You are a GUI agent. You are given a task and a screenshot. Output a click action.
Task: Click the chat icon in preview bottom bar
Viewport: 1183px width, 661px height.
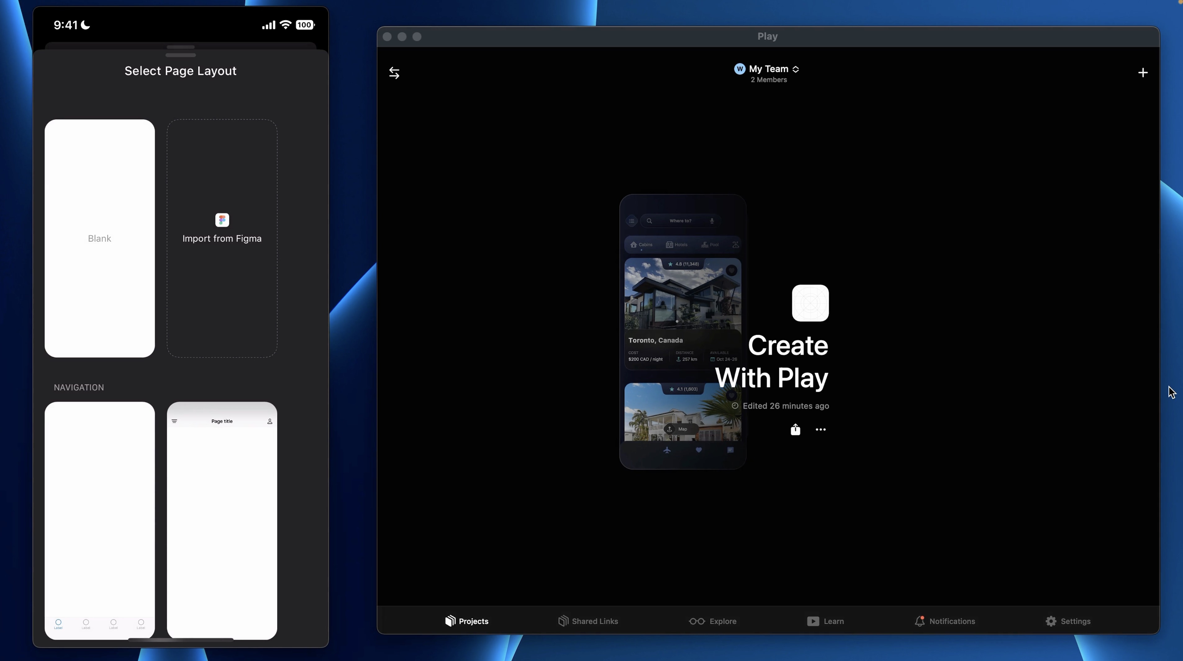(x=730, y=450)
